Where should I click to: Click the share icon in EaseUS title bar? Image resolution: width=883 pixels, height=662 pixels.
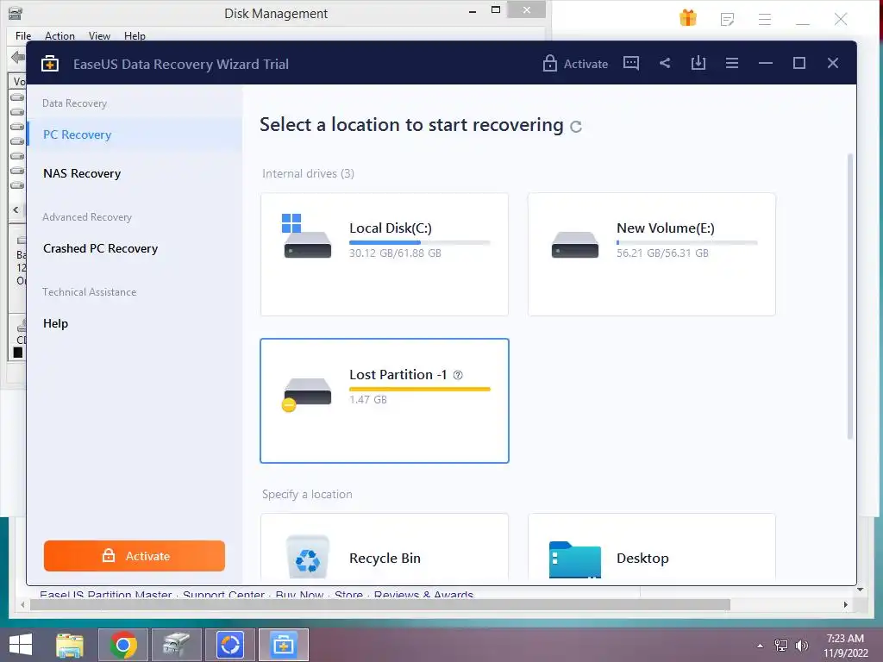point(665,63)
